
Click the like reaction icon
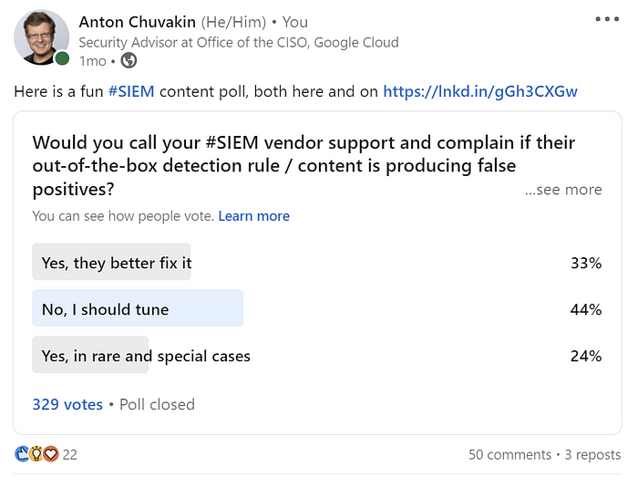(x=22, y=453)
